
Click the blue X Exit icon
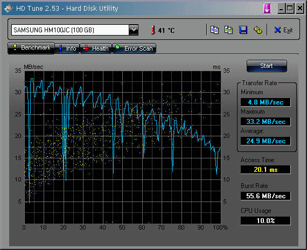tap(277, 30)
